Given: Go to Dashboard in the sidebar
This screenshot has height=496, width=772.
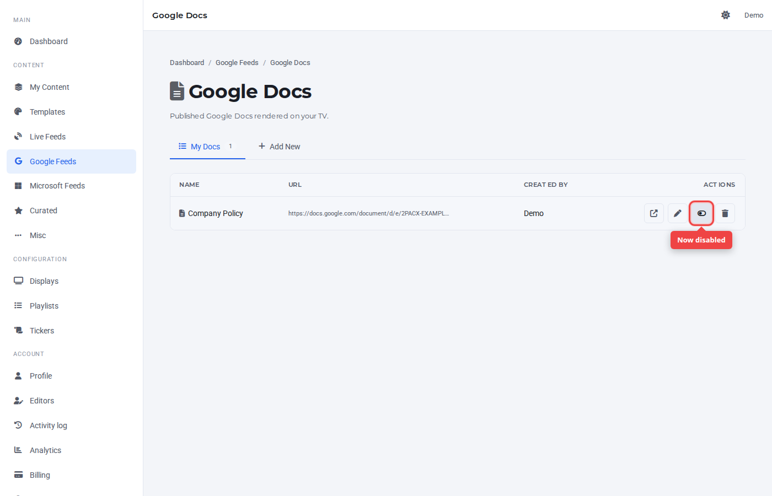Looking at the screenshot, I should coord(71,41).
